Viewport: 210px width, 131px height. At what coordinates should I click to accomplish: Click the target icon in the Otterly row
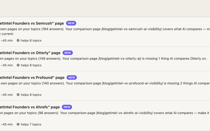pos(18,65)
